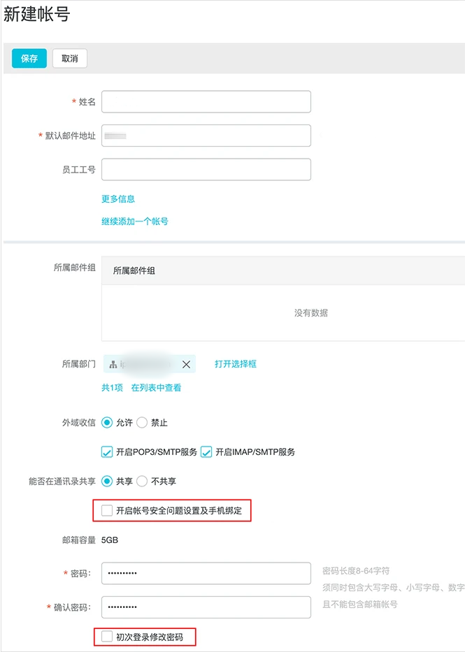465x652 pixels.
Task: Click the 姓名 name input field
Action: 206,101
